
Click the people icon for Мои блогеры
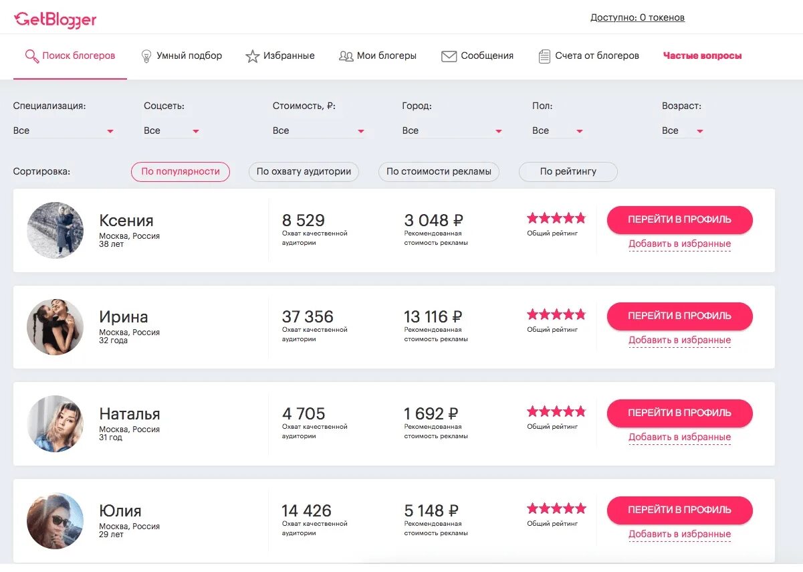pyautogui.click(x=346, y=56)
